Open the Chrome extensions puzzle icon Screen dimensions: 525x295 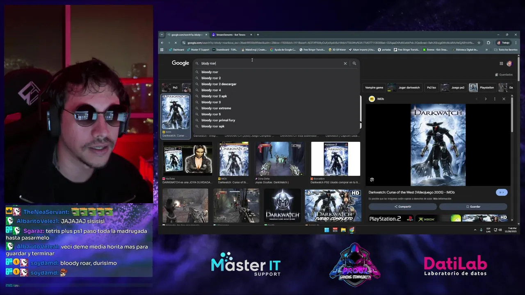[x=488, y=43]
